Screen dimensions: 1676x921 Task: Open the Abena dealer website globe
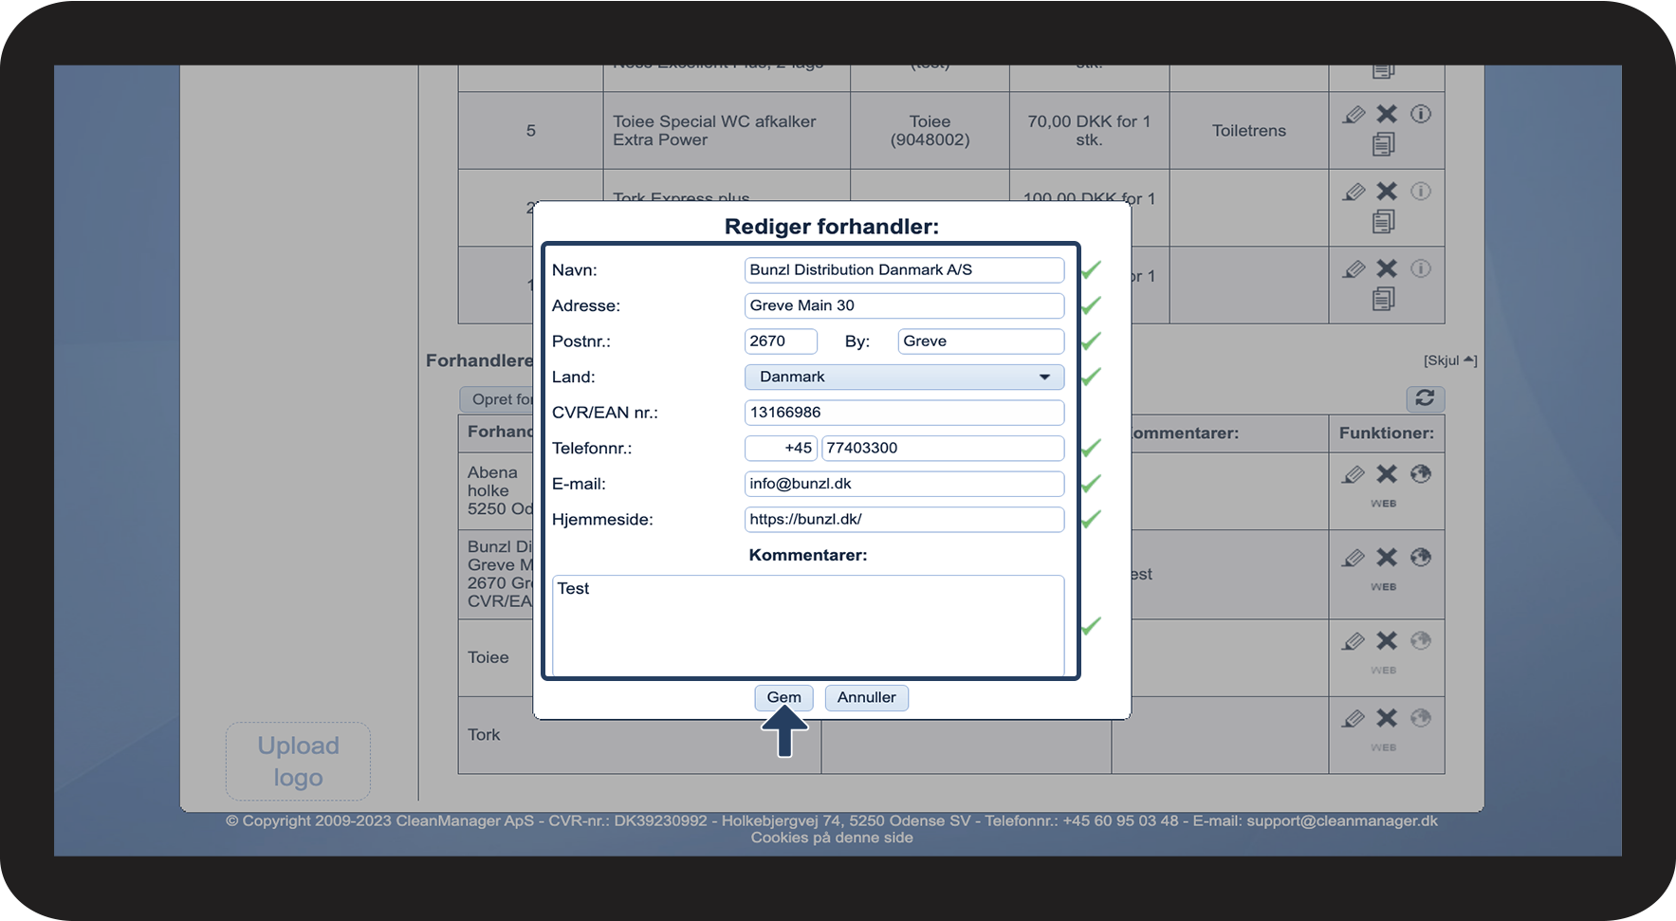point(1420,473)
